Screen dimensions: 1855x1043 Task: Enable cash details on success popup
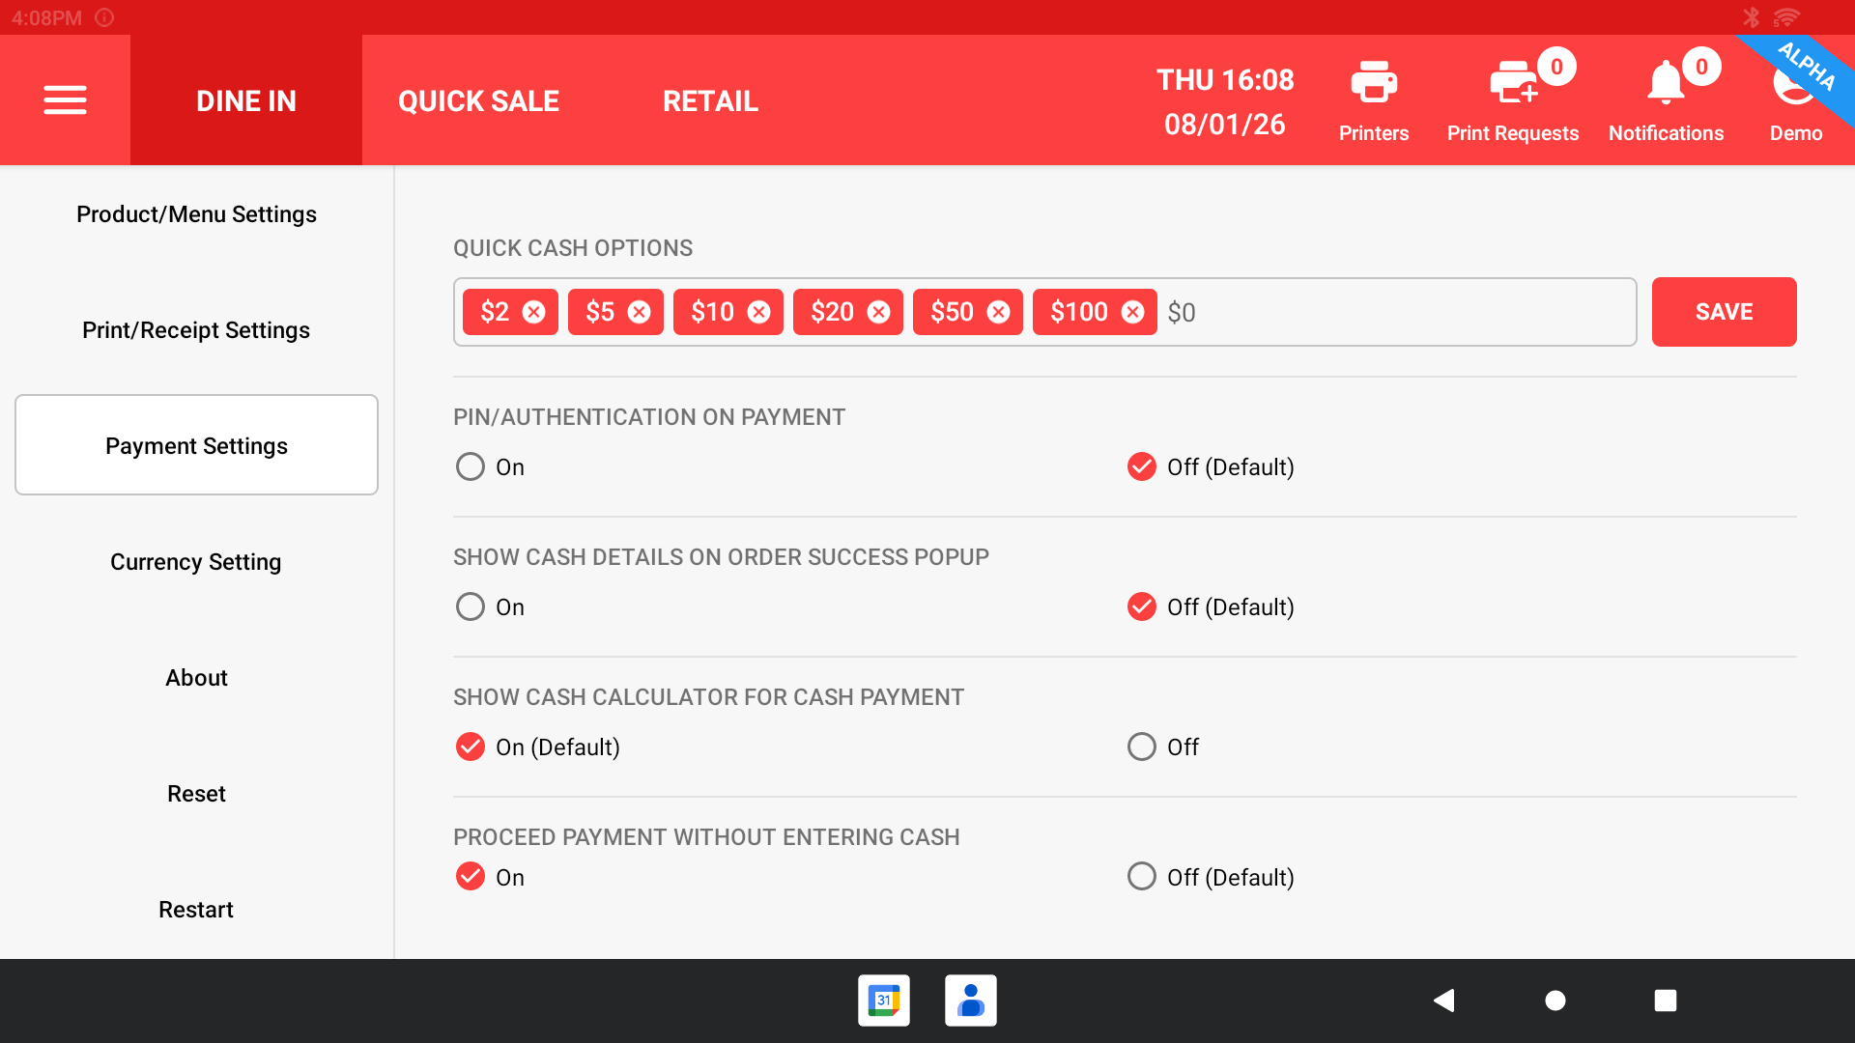[471, 606]
